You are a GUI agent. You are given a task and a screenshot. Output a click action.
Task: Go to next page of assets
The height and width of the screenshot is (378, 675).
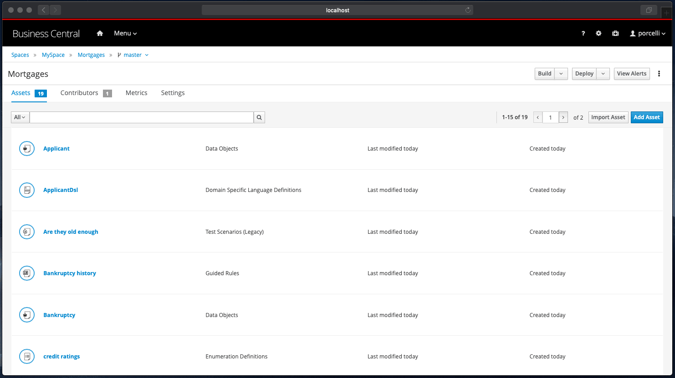(563, 117)
